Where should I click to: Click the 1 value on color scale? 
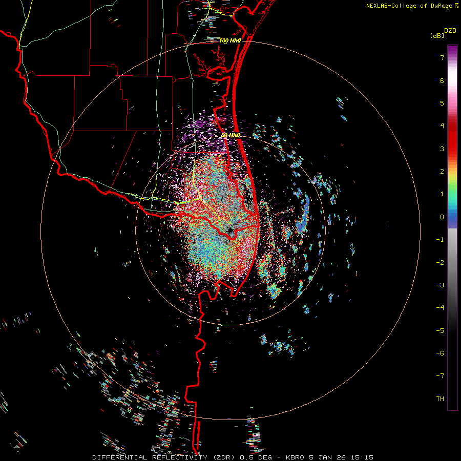(x=442, y=194)
